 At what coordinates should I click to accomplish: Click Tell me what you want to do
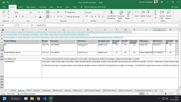(x=95, y=7)
